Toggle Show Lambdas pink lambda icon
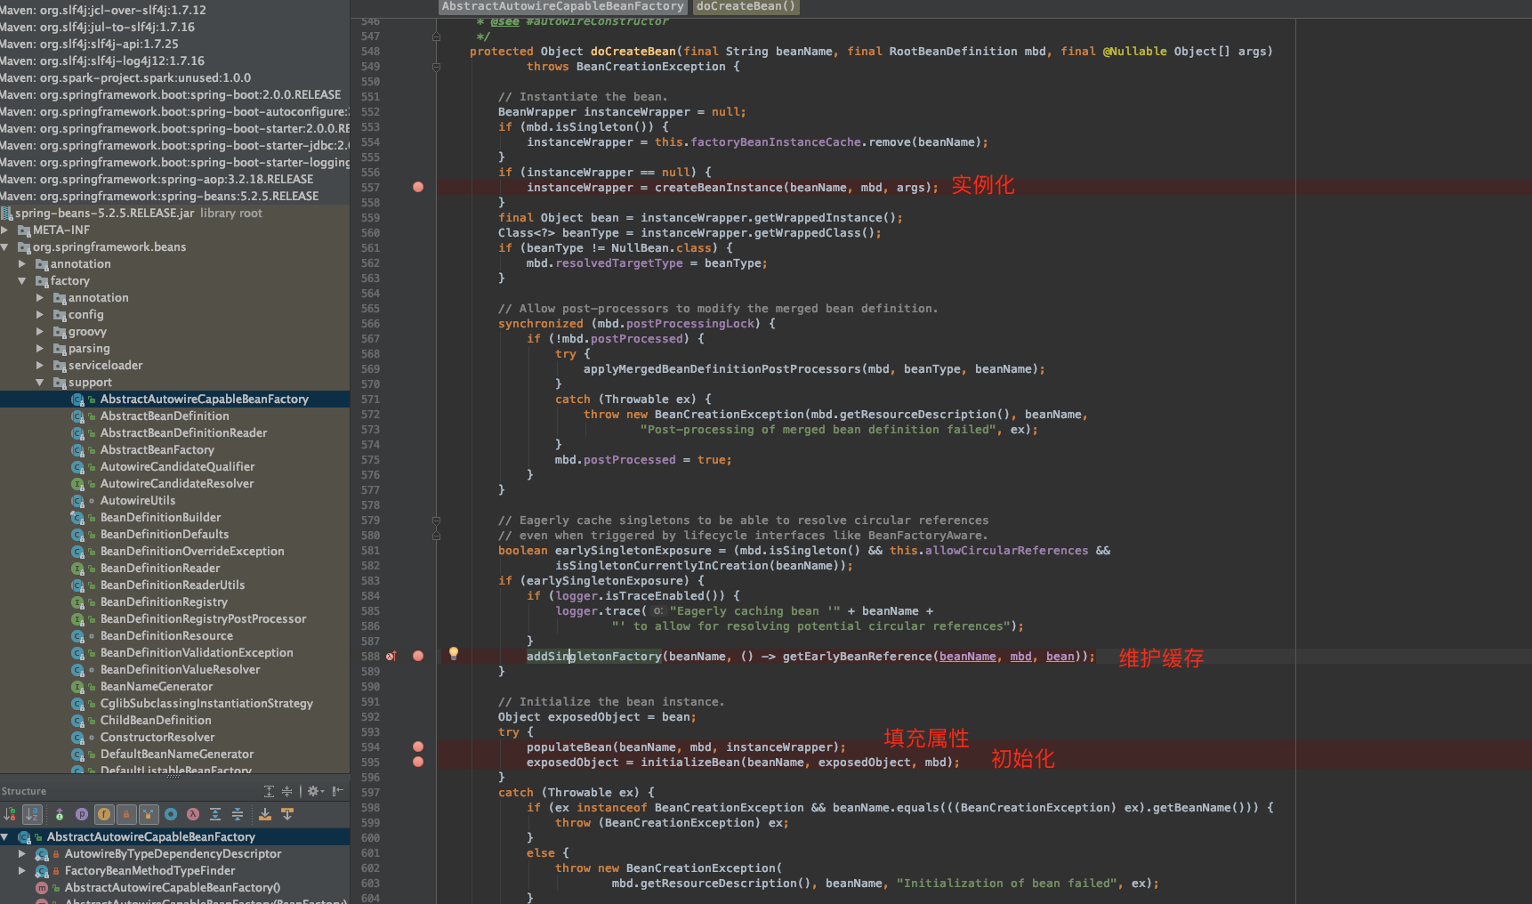The width and height of the screenshot is (1532, 904). (x=193, y=814)
